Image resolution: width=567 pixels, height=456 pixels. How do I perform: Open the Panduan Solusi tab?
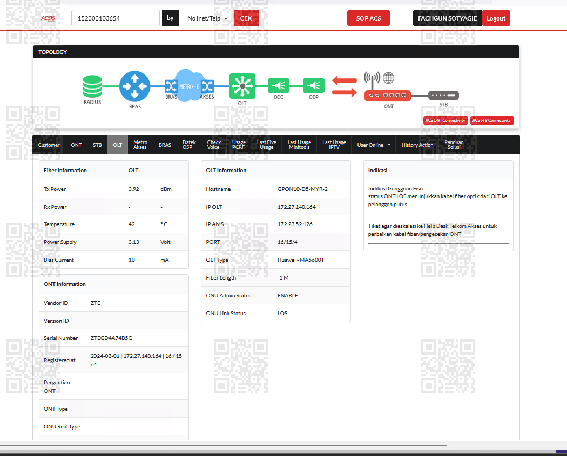pos(454,145)
